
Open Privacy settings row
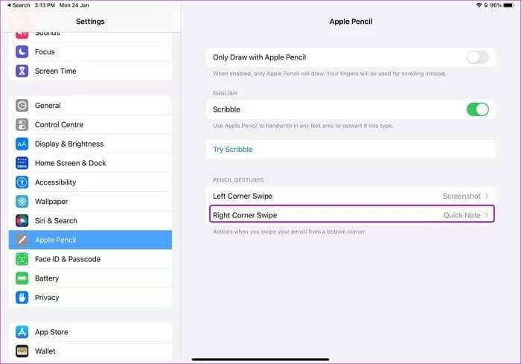click(x=47, y=298)
